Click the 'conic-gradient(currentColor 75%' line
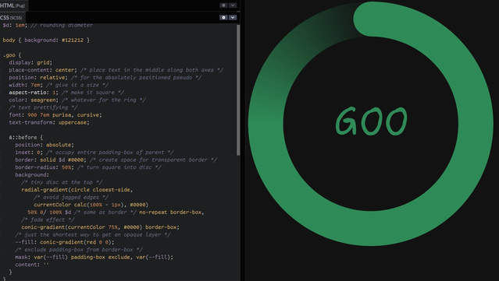 tap(101, 227)
